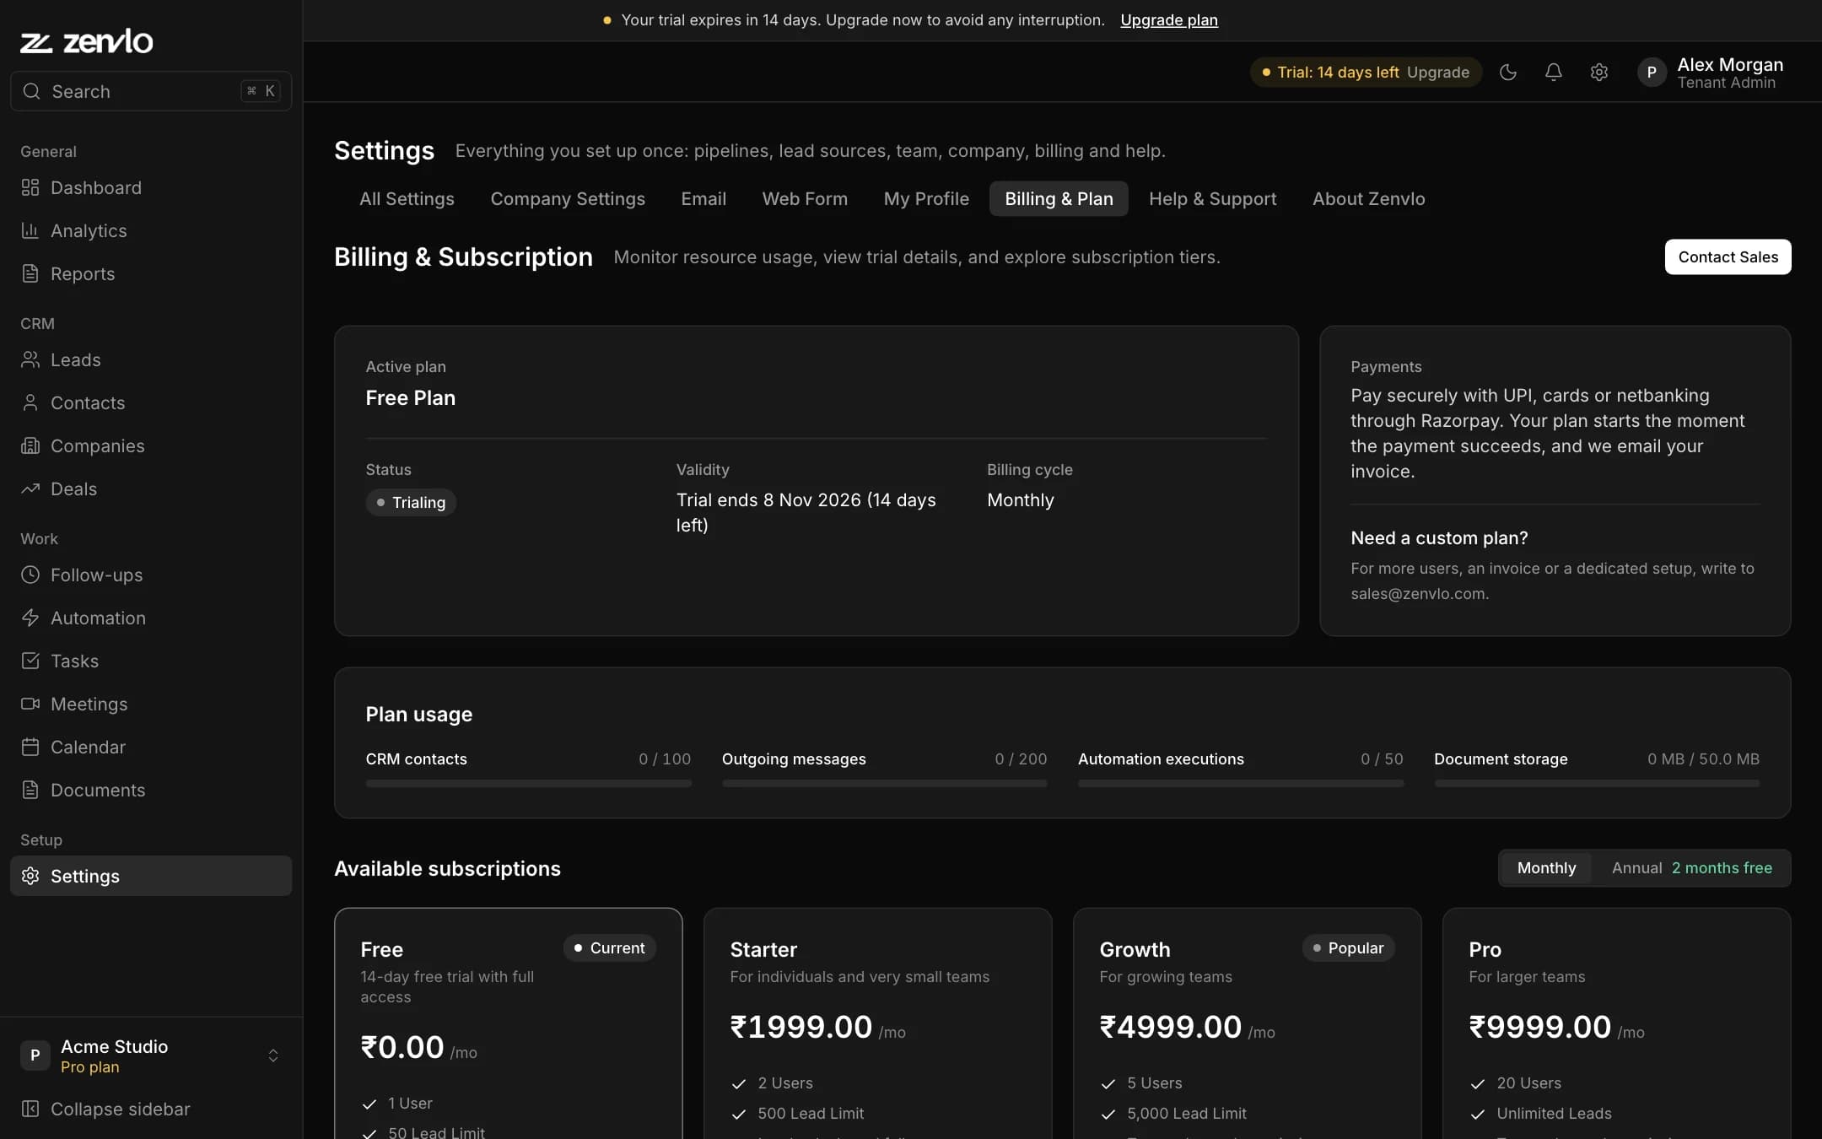Open the Leads section
Image resolution: width=1822 pixels, height=1139 pixels.
click(151, 359)
